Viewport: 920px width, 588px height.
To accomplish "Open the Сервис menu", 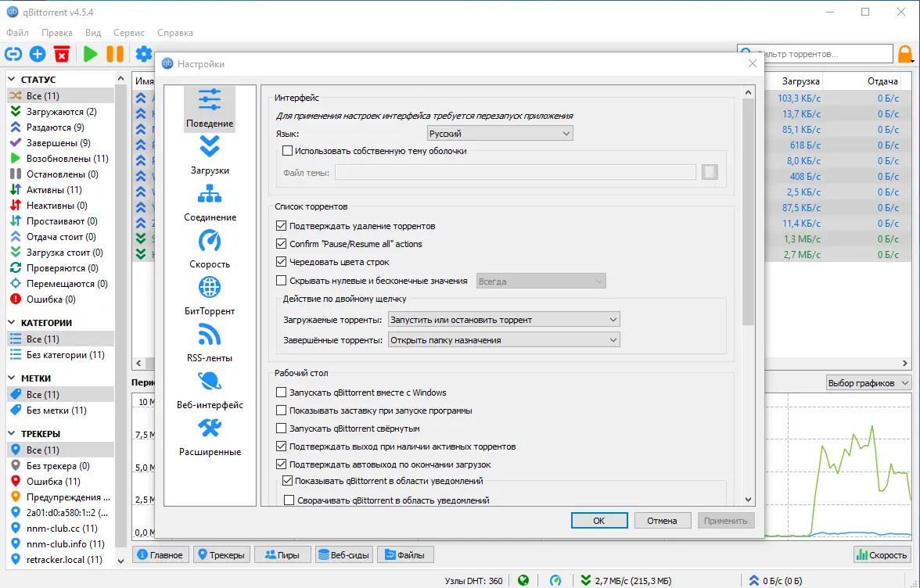I will tap(129, 33).
